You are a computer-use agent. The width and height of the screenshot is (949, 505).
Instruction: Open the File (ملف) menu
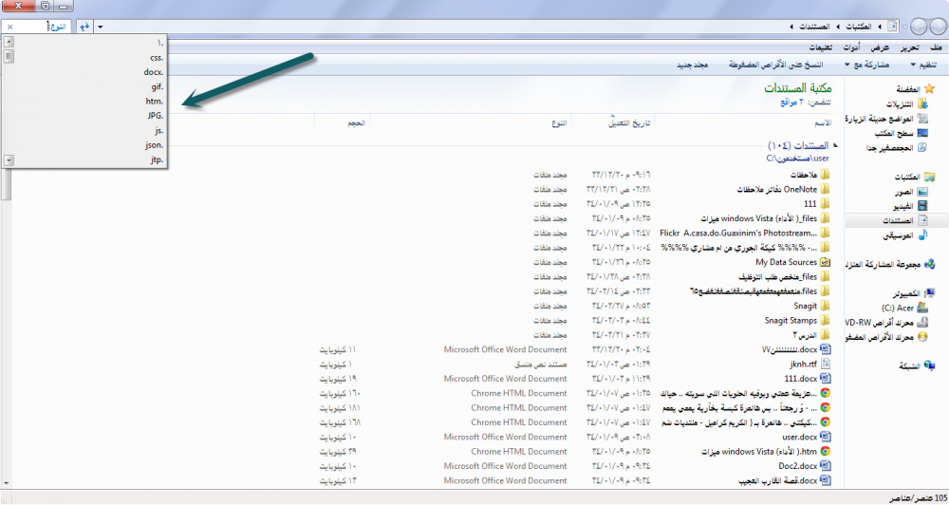click(x=937, y=47)
